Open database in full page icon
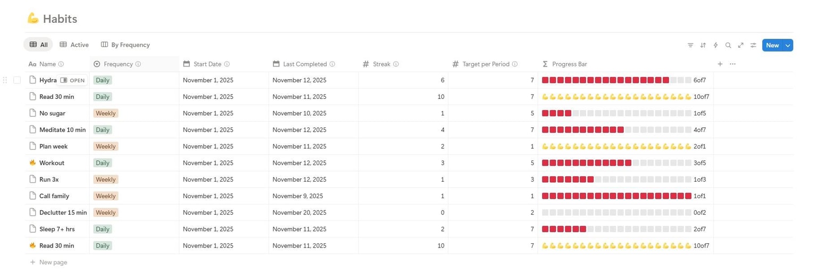This screenshot has height=280, width=817. point(741,45)
